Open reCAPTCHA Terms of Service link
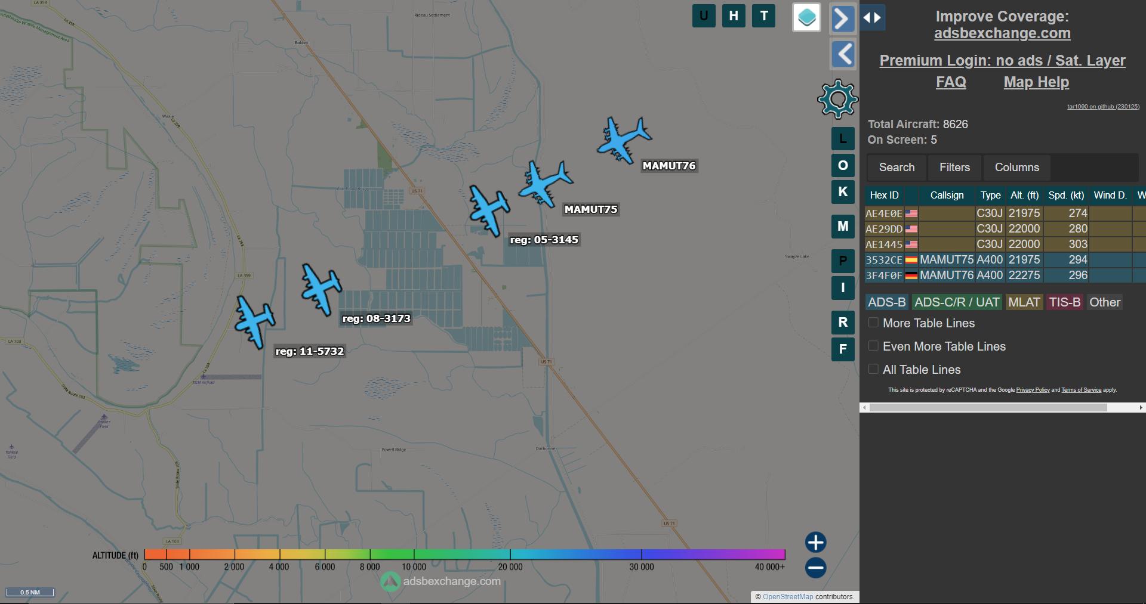 (x=1081, y=390)
